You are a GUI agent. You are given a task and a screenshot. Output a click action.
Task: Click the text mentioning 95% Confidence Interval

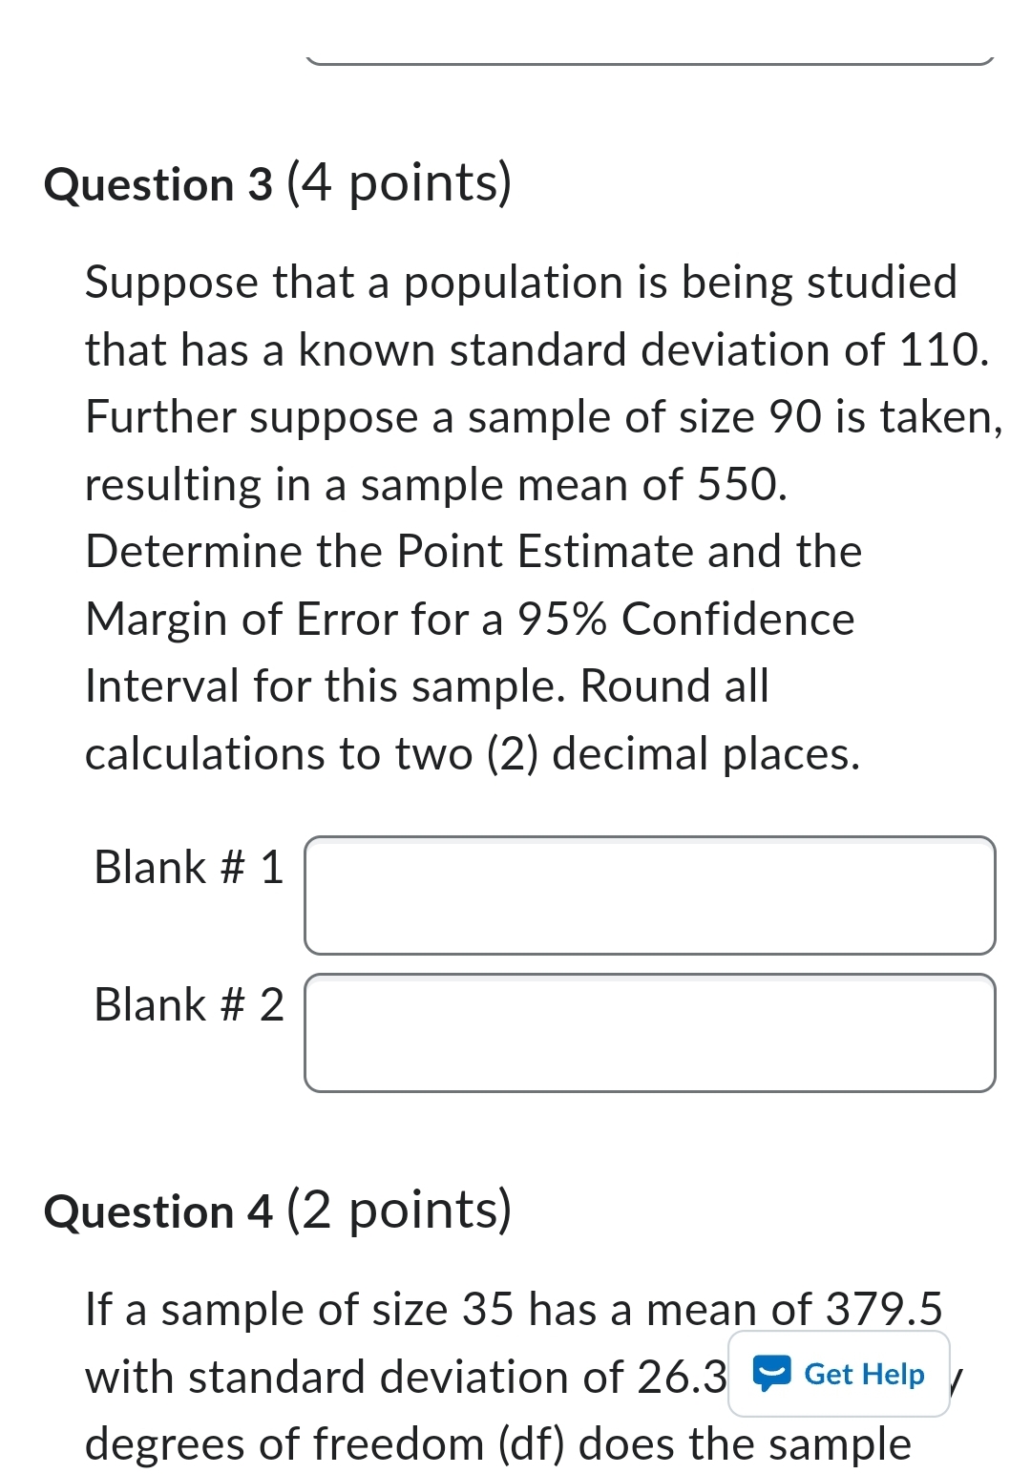[x=468, y=619]
